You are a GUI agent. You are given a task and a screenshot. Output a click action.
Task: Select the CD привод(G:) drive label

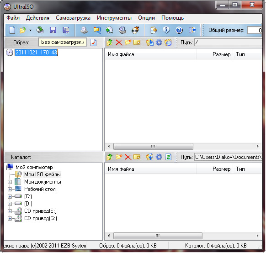[41, 218]
